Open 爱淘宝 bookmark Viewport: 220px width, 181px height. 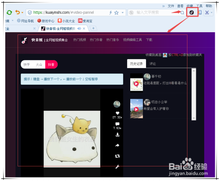click(x=85, y=21)
